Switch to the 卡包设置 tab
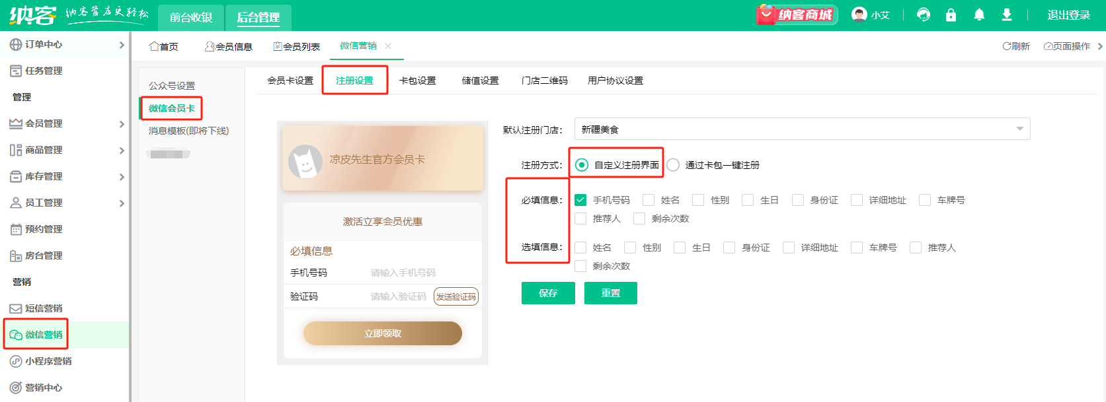Image resolution: width=1106 pixels, height=402 pixels. (x=417, y=81)
